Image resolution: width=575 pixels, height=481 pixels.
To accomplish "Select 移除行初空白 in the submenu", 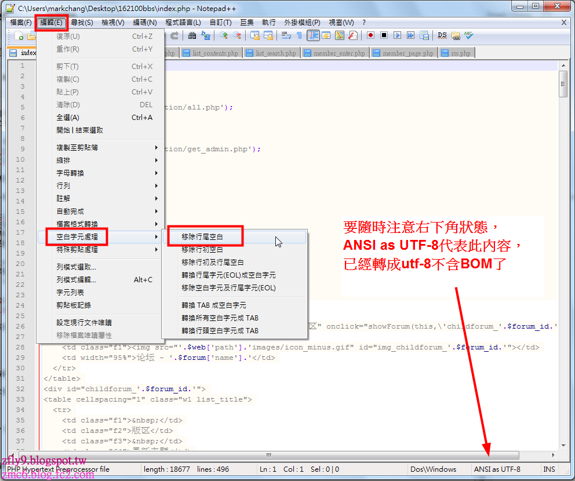I will click(x=235, y=250).
